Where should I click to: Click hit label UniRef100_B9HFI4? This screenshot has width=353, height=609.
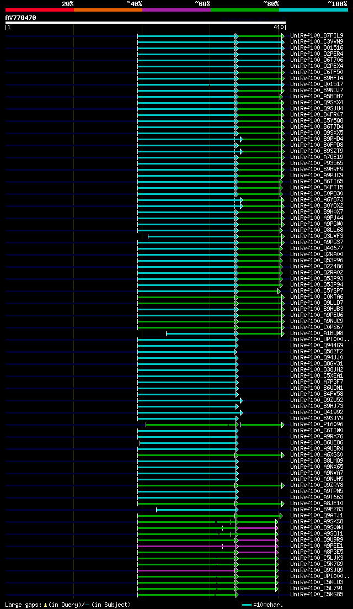coord(317,78)
